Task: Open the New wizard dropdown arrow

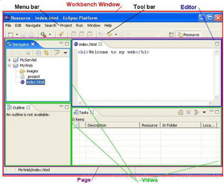Action: pyautogui.click(x=17, y=34)
